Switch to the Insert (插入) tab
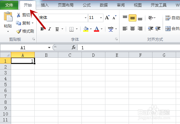 click(45, 5)
